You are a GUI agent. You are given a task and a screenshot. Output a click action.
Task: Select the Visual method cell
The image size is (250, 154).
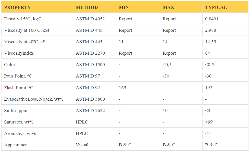(x=82, y=145)
